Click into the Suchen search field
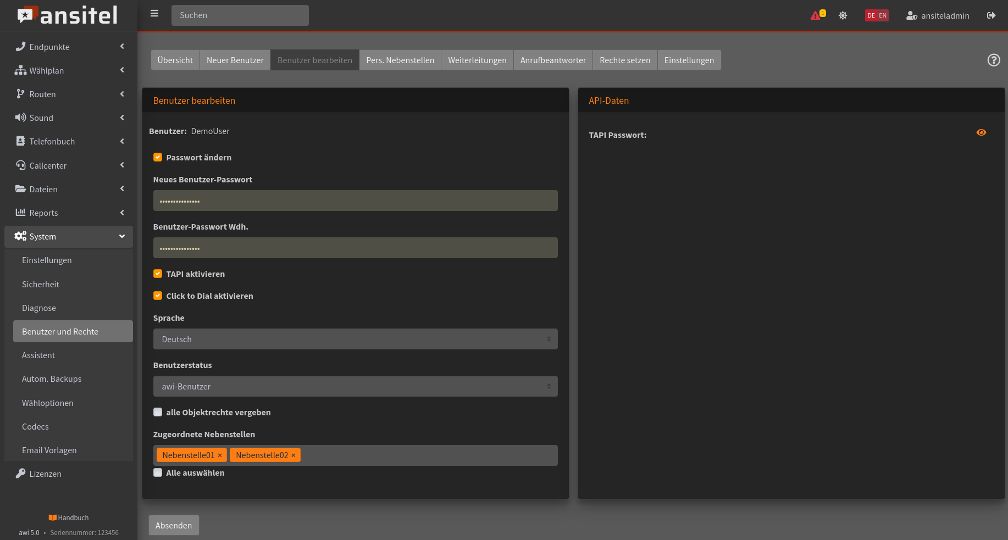The height and width of the screenshot is (540, 1008). pyautogui.click(x=240, y=15)
